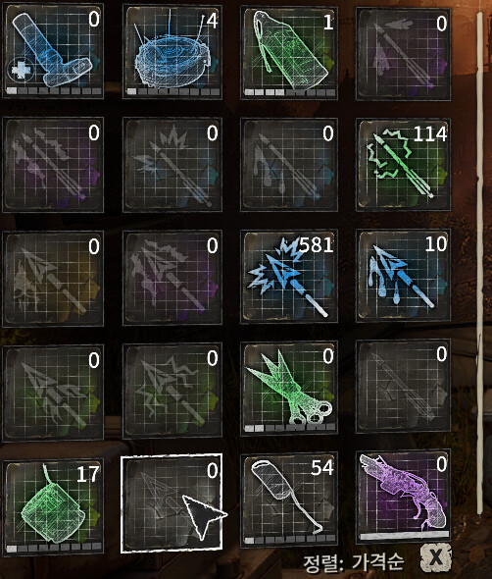Choose the green electric arrow with 114
Screen dimensions: 492x579
pos(403,164)
